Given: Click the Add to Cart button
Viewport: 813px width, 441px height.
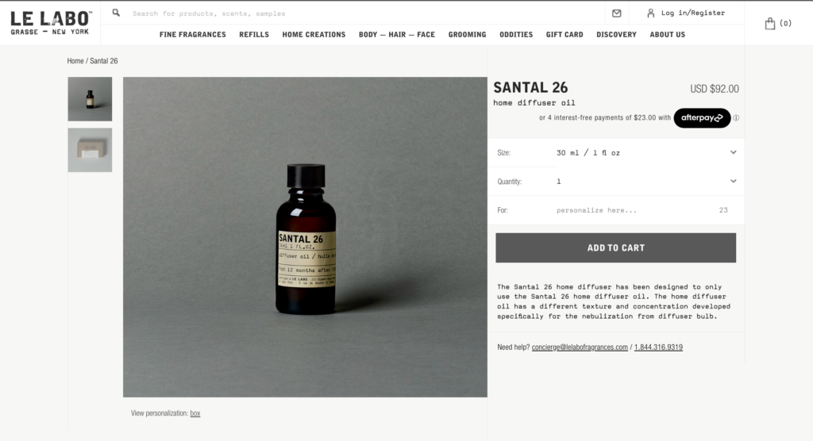Looking at the screenshot, I should point(616,247).
